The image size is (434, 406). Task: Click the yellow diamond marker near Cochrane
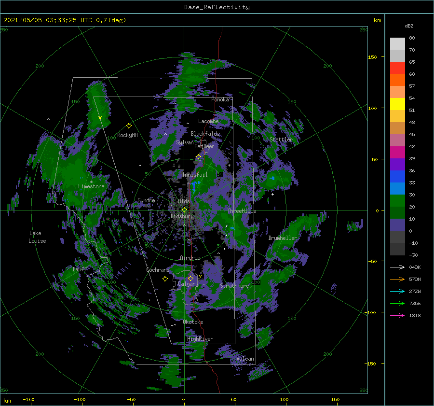[165, 279]
